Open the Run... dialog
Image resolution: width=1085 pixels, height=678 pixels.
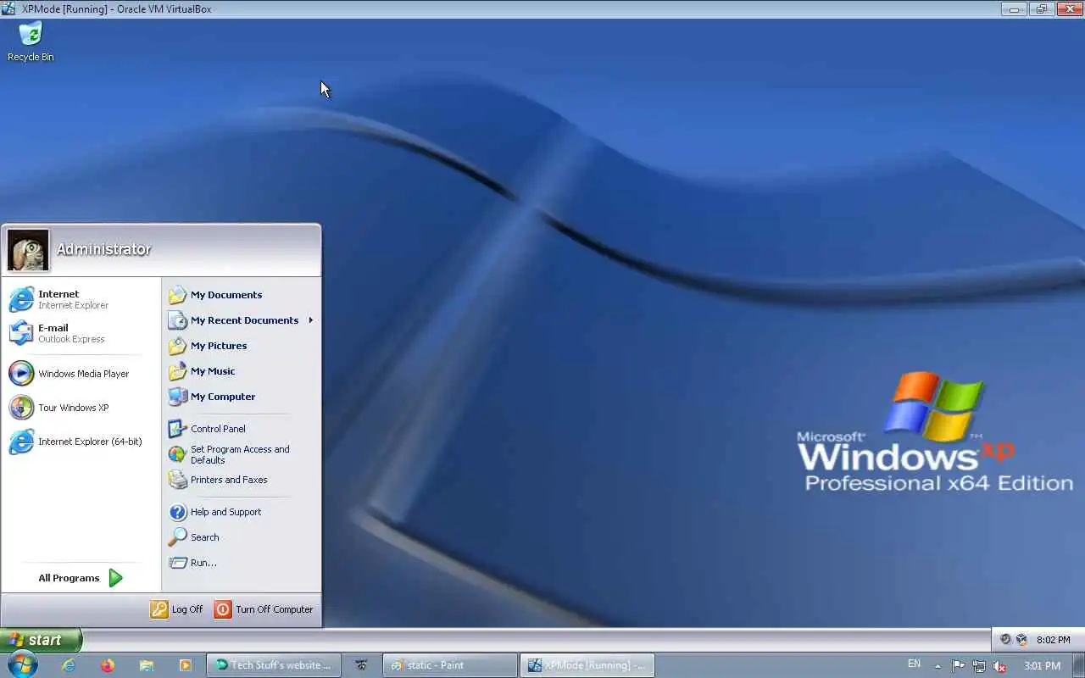point(242,563)
